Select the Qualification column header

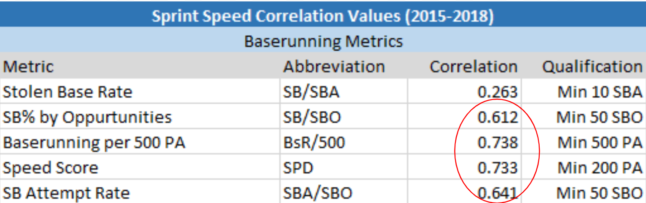584,67
